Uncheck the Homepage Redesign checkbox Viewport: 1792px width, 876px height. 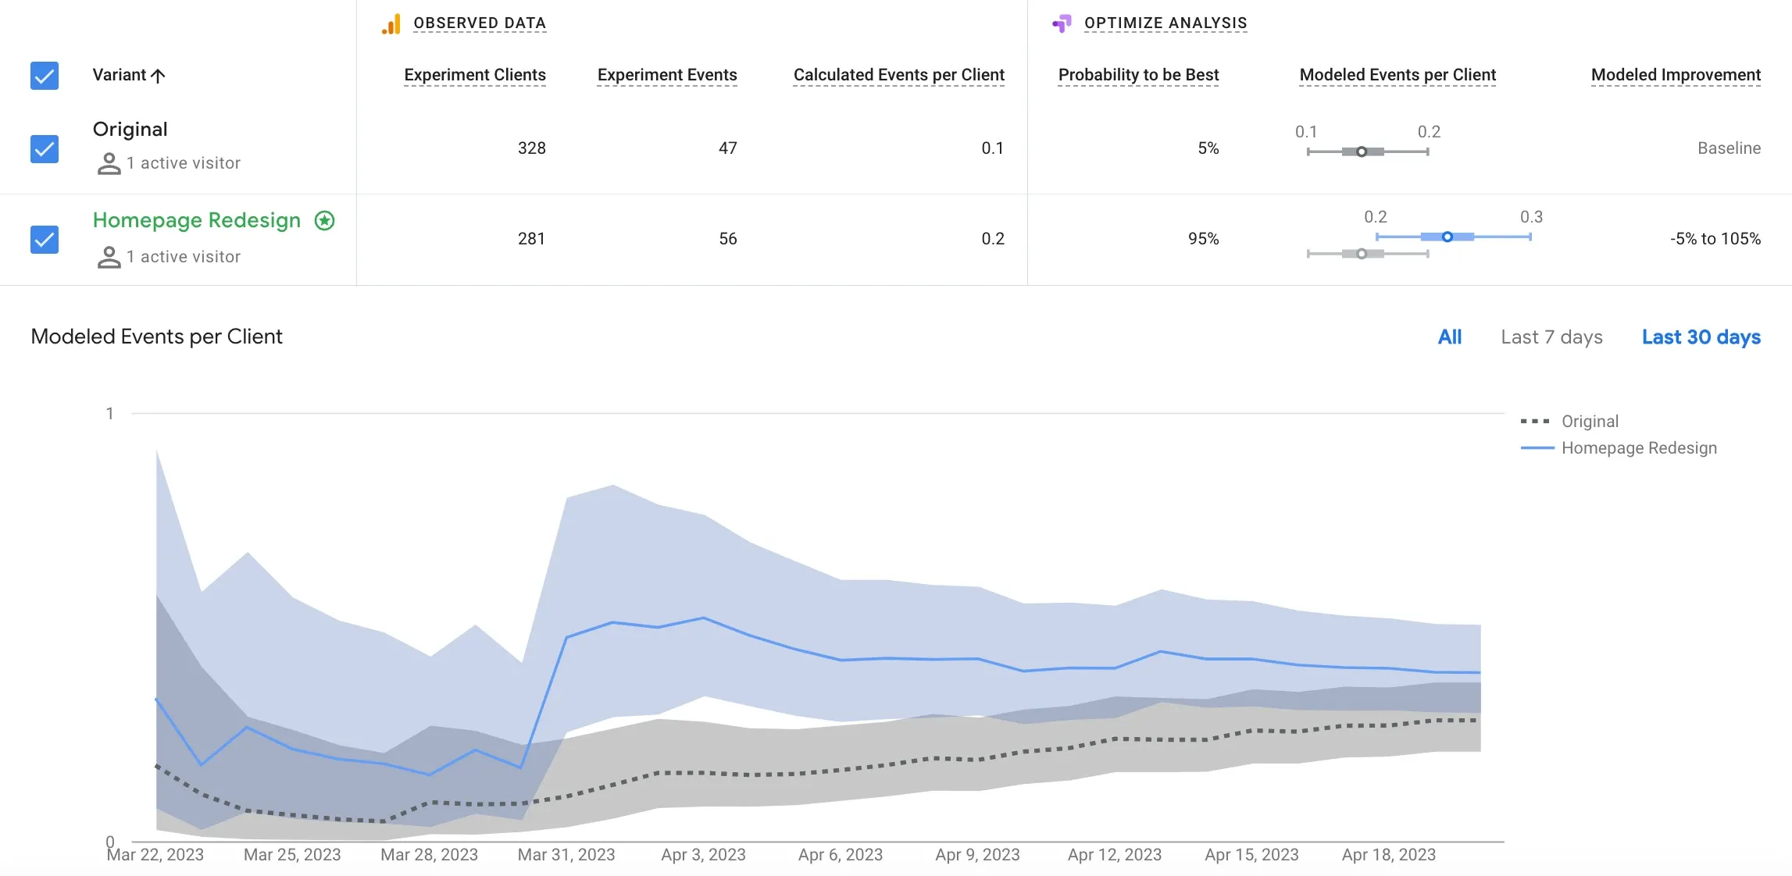coord(45,239)
